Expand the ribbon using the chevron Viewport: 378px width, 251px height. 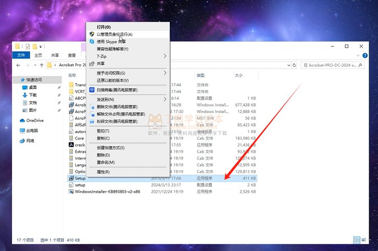(358, 56)
